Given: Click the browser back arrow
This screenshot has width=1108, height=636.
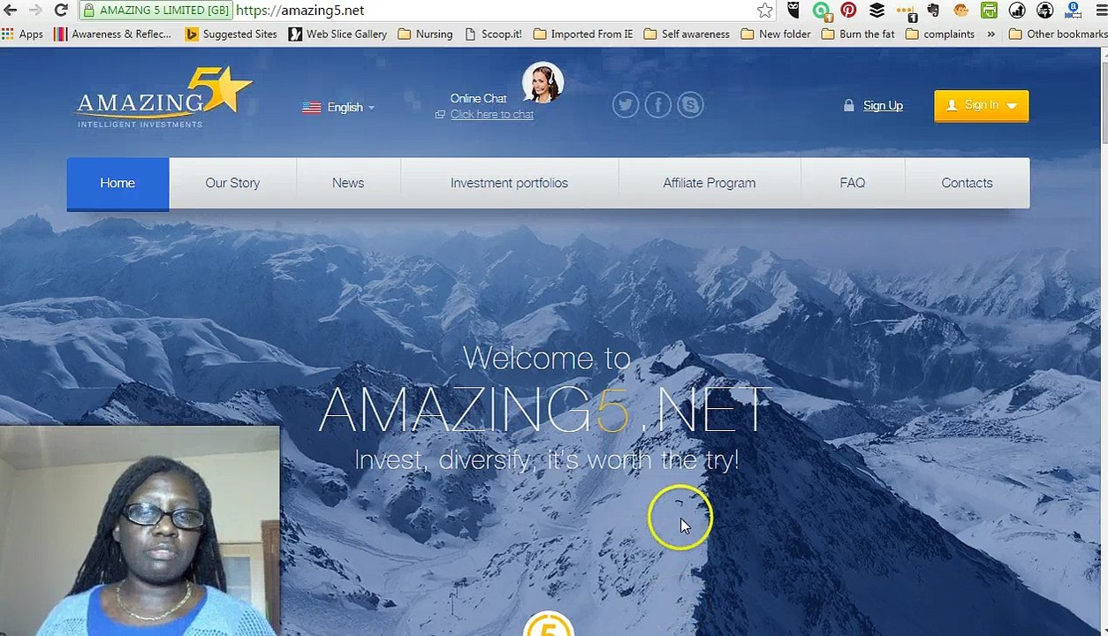Looking at the screenshot, I should (10, 11).
